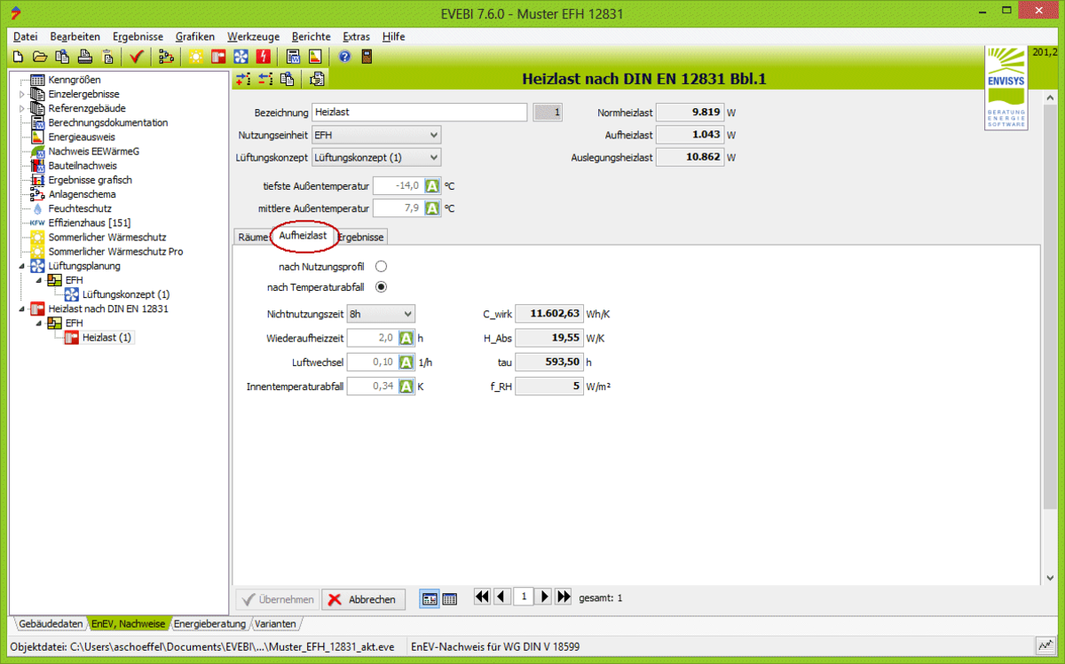
Task: Open the Grafiken menu
Action: coord(195,36)
